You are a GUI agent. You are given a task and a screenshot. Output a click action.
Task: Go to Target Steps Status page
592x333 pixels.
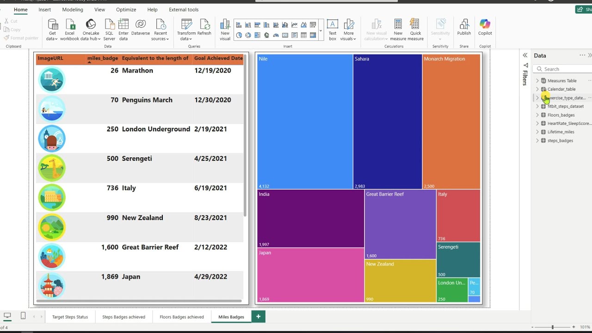click(70, 317)
